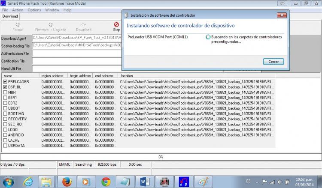Check the BOOTIMG checkbox
Image resolution: width=322 pixels, height=188 pixels.
[5, 113]
